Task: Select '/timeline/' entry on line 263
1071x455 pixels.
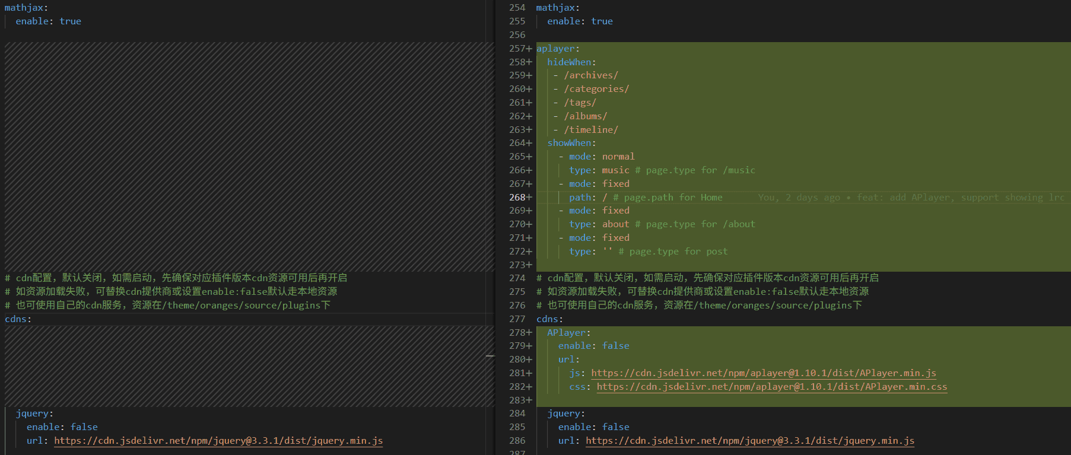Action: coord(591,130)
